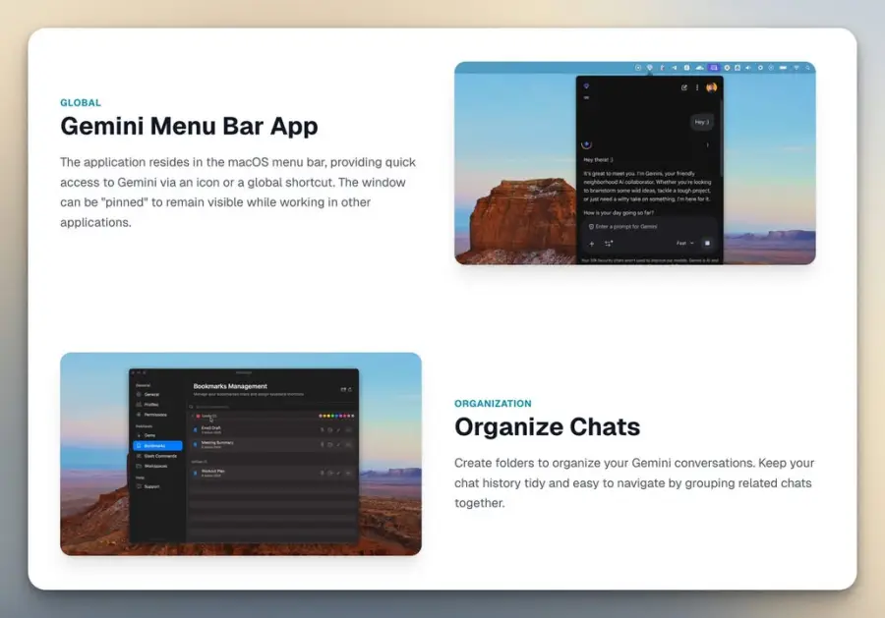Open the Gemini Menu Bar App screenshot

coord(635,163)
